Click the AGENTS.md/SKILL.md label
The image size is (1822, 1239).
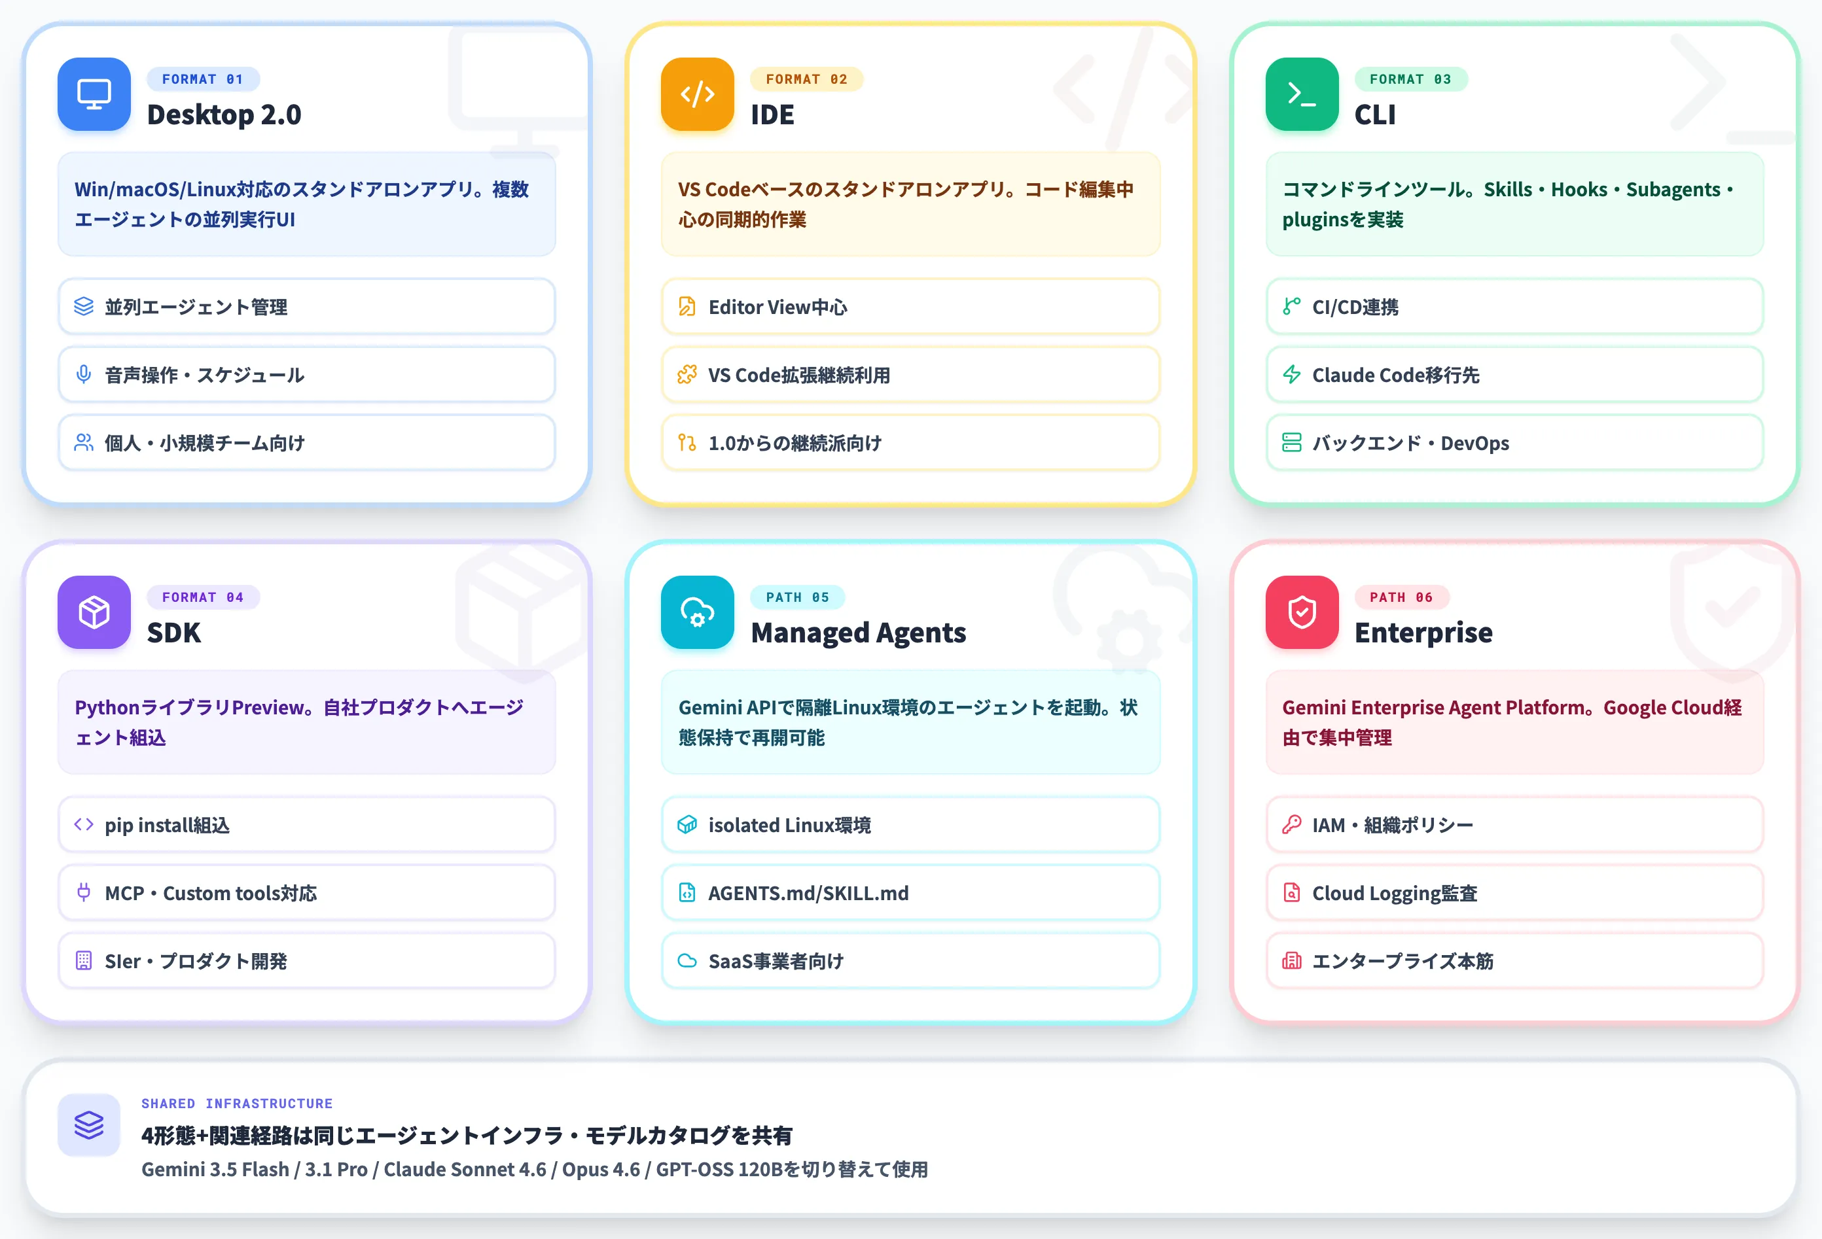[x=808, y=894]
